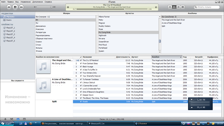The image size is (224, 126).
Task: Open the Управление menu
Action: tap(26, 2)
